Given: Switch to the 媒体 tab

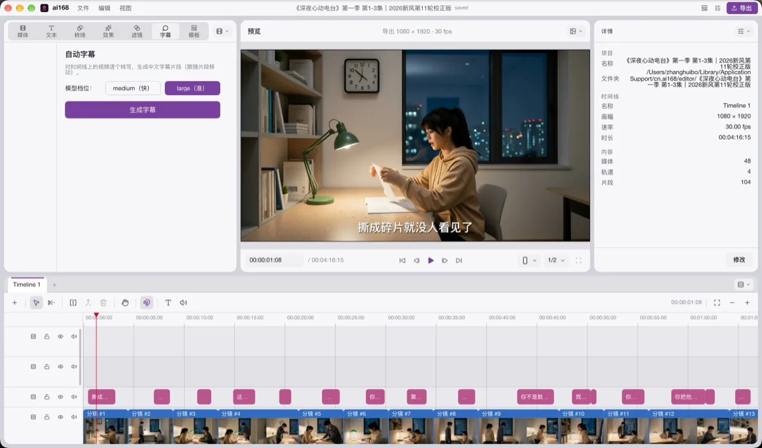Looking at the screenshot, I should (x=23, y=31).
